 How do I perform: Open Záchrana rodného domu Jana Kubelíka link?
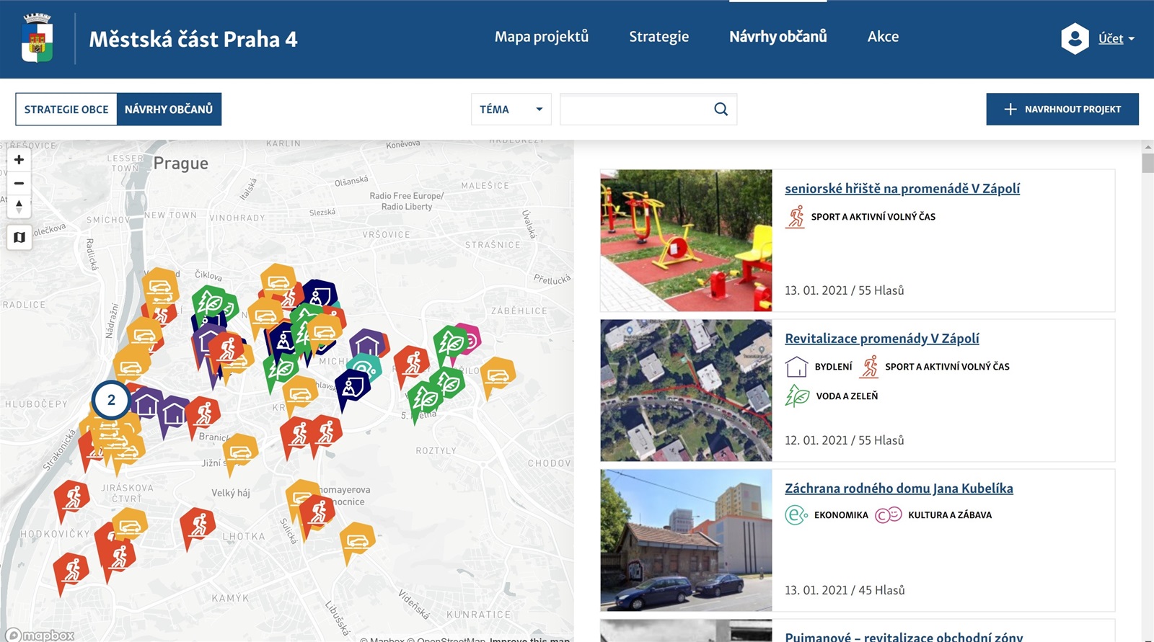[x=899, y=489]
